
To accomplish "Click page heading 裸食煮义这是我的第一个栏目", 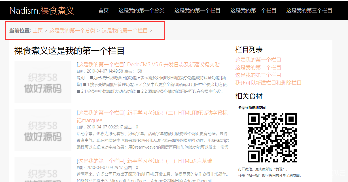I will [69, 51].
